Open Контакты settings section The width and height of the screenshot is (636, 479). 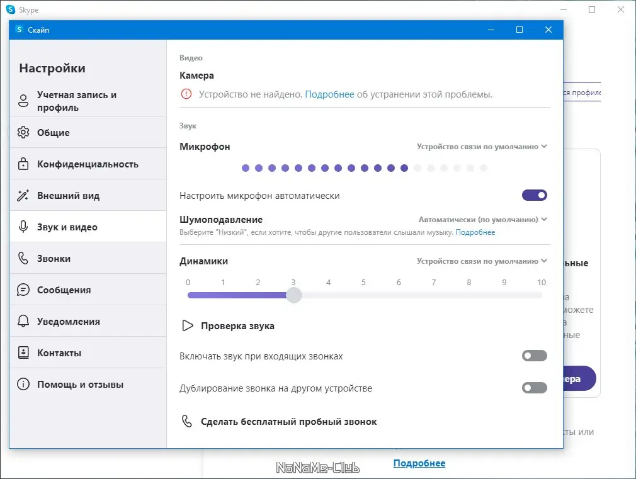(x=88, y=352)
